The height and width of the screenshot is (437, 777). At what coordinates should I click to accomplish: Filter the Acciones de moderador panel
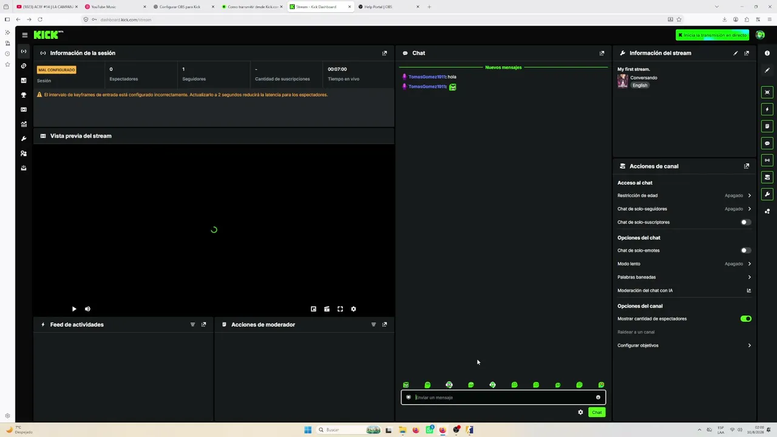point(373,324)
